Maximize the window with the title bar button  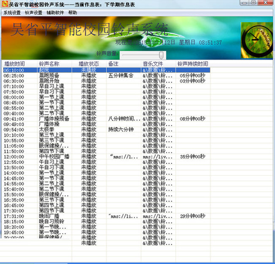point(253,3)
